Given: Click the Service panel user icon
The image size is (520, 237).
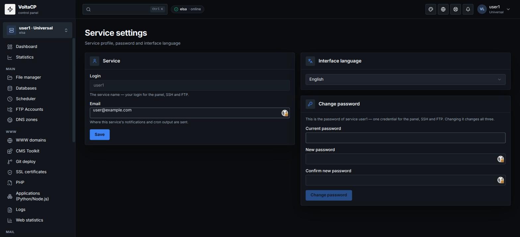Looking at the screenshot, I should (x=95, y=61).
